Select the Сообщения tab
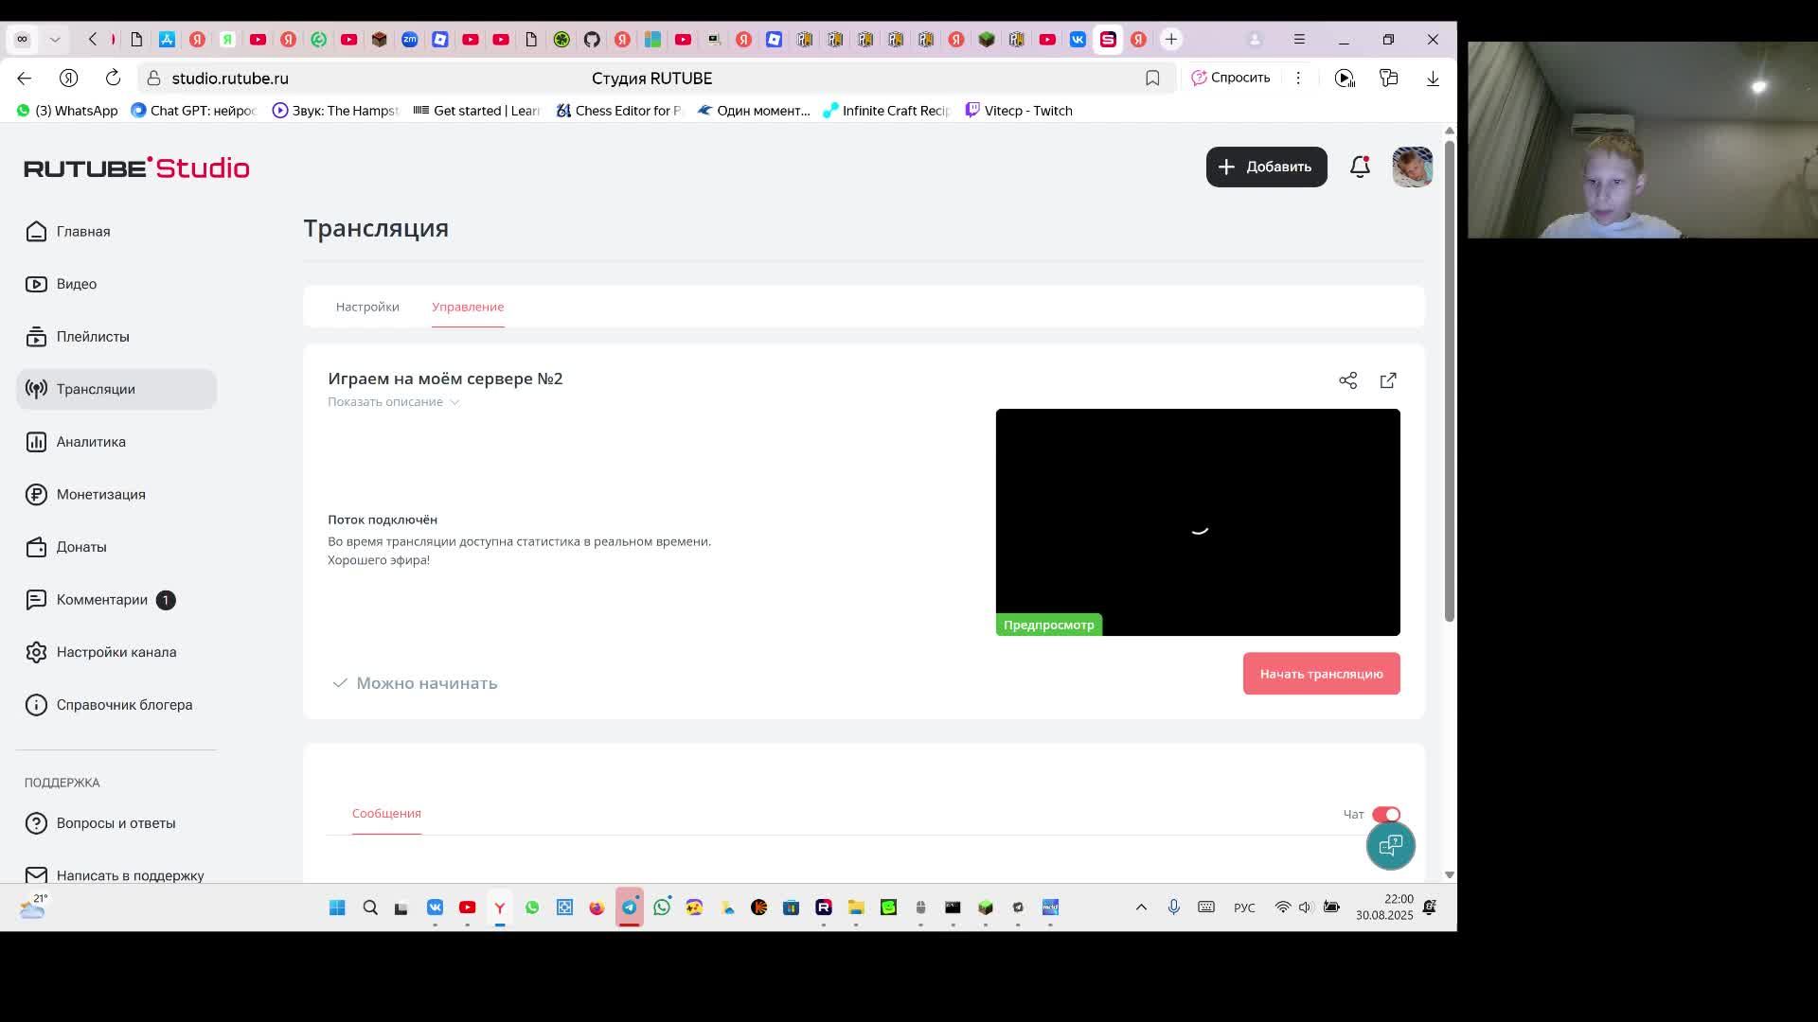Image resolution: width=1818 pixels, height=1022 pixels. 386,814
